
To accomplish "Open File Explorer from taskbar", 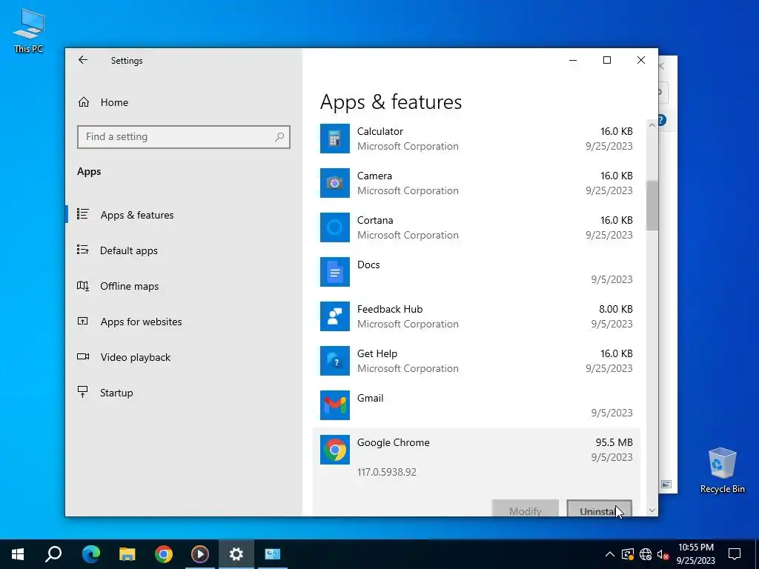I will click(127, 554).
